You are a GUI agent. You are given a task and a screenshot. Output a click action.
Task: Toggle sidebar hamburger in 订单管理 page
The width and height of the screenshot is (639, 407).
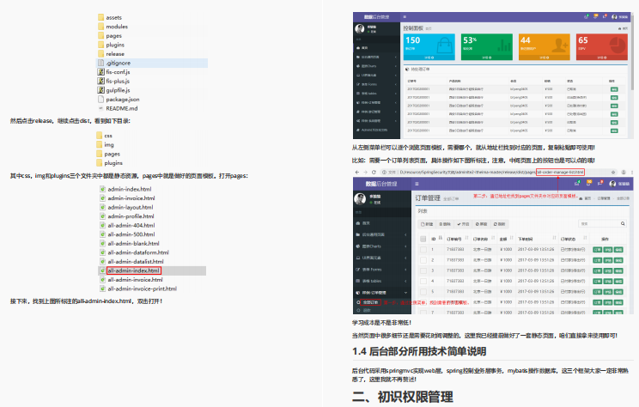pos(417,184)
